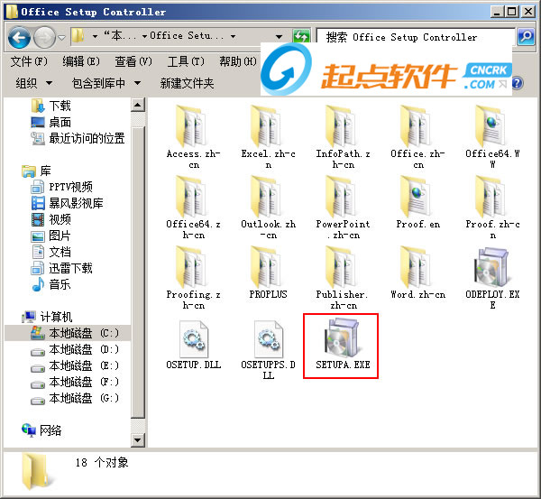Select the PROPLUS folder
Image resolution: width=541 pixels, height=499 pixels.
268,273
